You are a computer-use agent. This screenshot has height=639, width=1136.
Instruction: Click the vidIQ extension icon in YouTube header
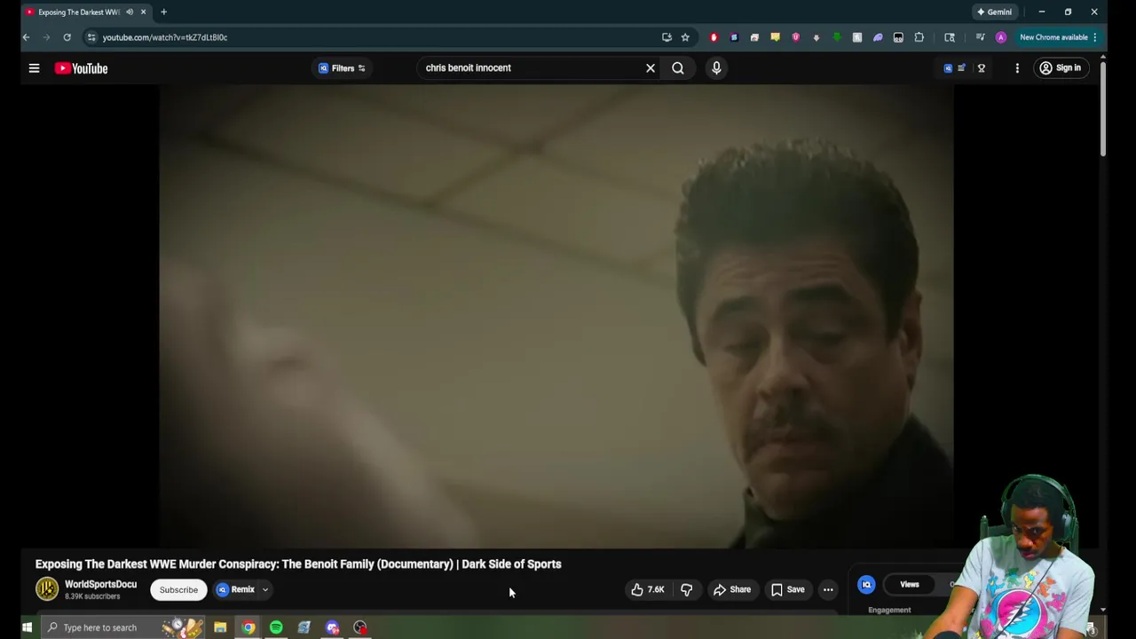click(948, 68)
